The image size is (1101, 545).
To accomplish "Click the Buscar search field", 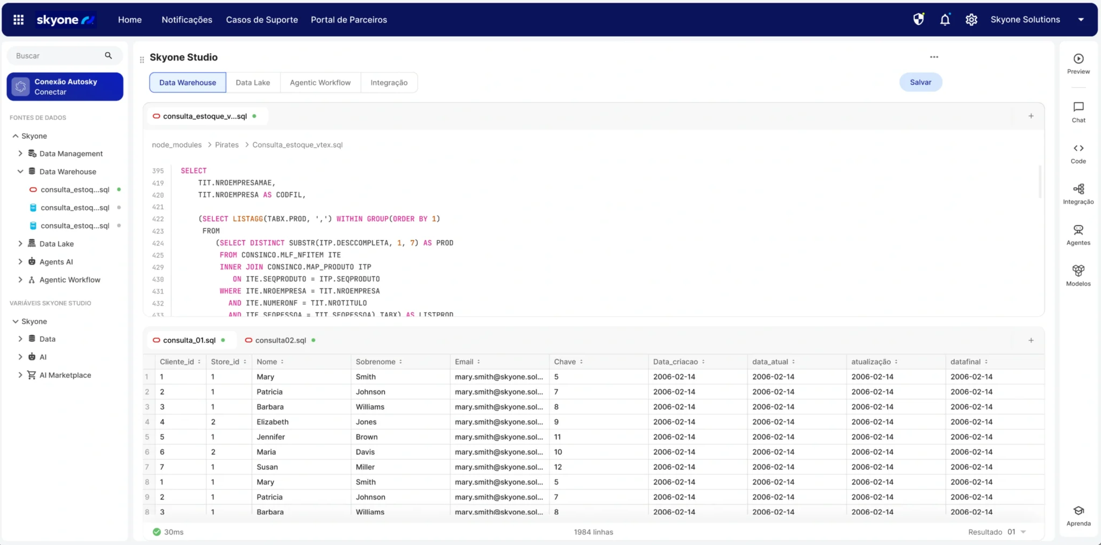I will point(65,56).
